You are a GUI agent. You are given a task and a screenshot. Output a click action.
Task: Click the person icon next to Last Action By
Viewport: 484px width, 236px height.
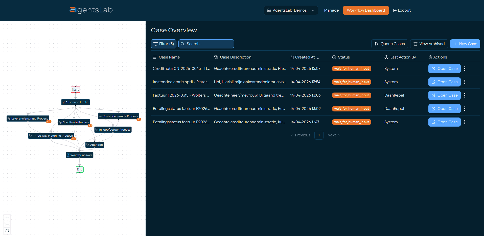click(x=386, y=57)
